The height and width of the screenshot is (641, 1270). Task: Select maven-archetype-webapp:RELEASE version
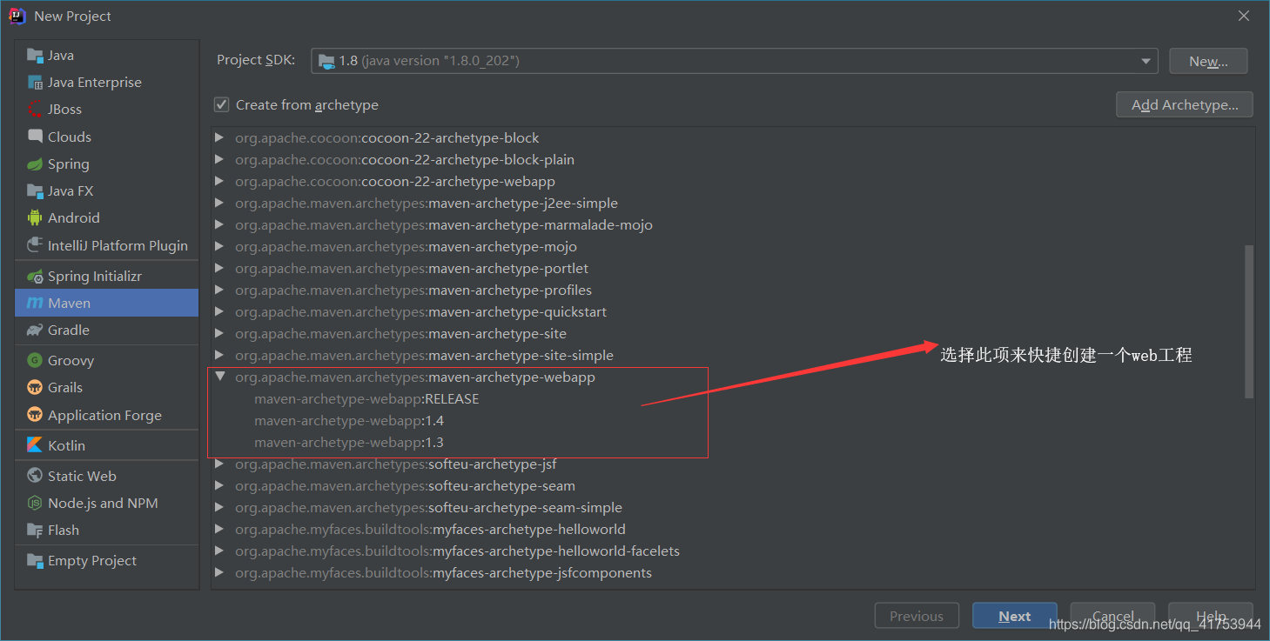pos(366,398)
